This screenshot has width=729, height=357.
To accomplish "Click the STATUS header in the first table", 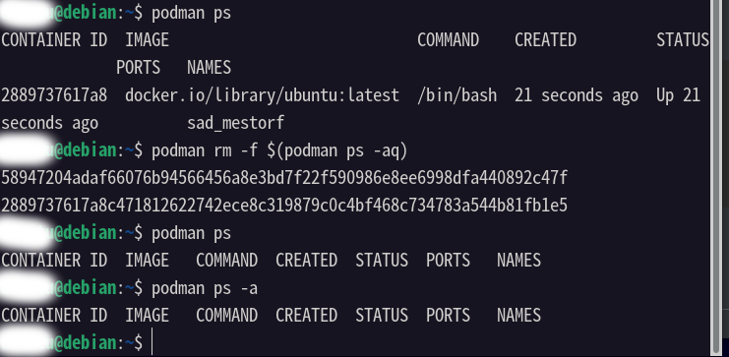I will [683, 40].
